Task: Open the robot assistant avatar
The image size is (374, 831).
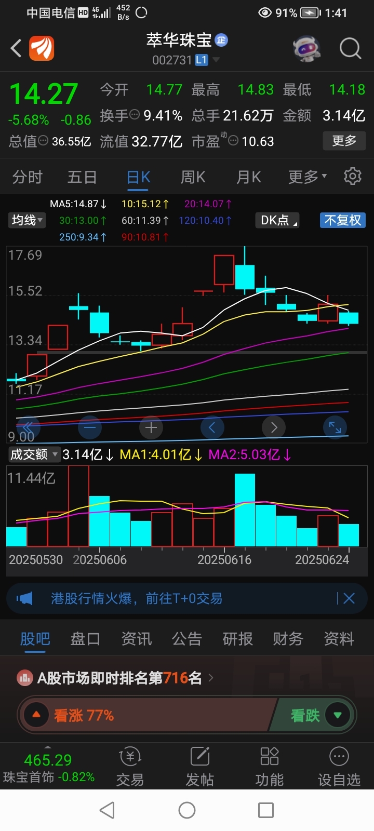Action: [307, 48]
